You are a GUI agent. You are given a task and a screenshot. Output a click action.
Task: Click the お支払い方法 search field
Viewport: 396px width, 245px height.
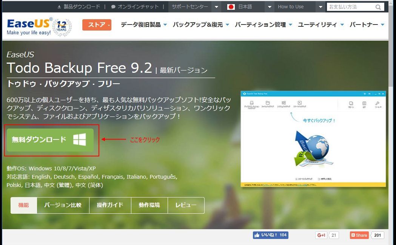point(351,7)
